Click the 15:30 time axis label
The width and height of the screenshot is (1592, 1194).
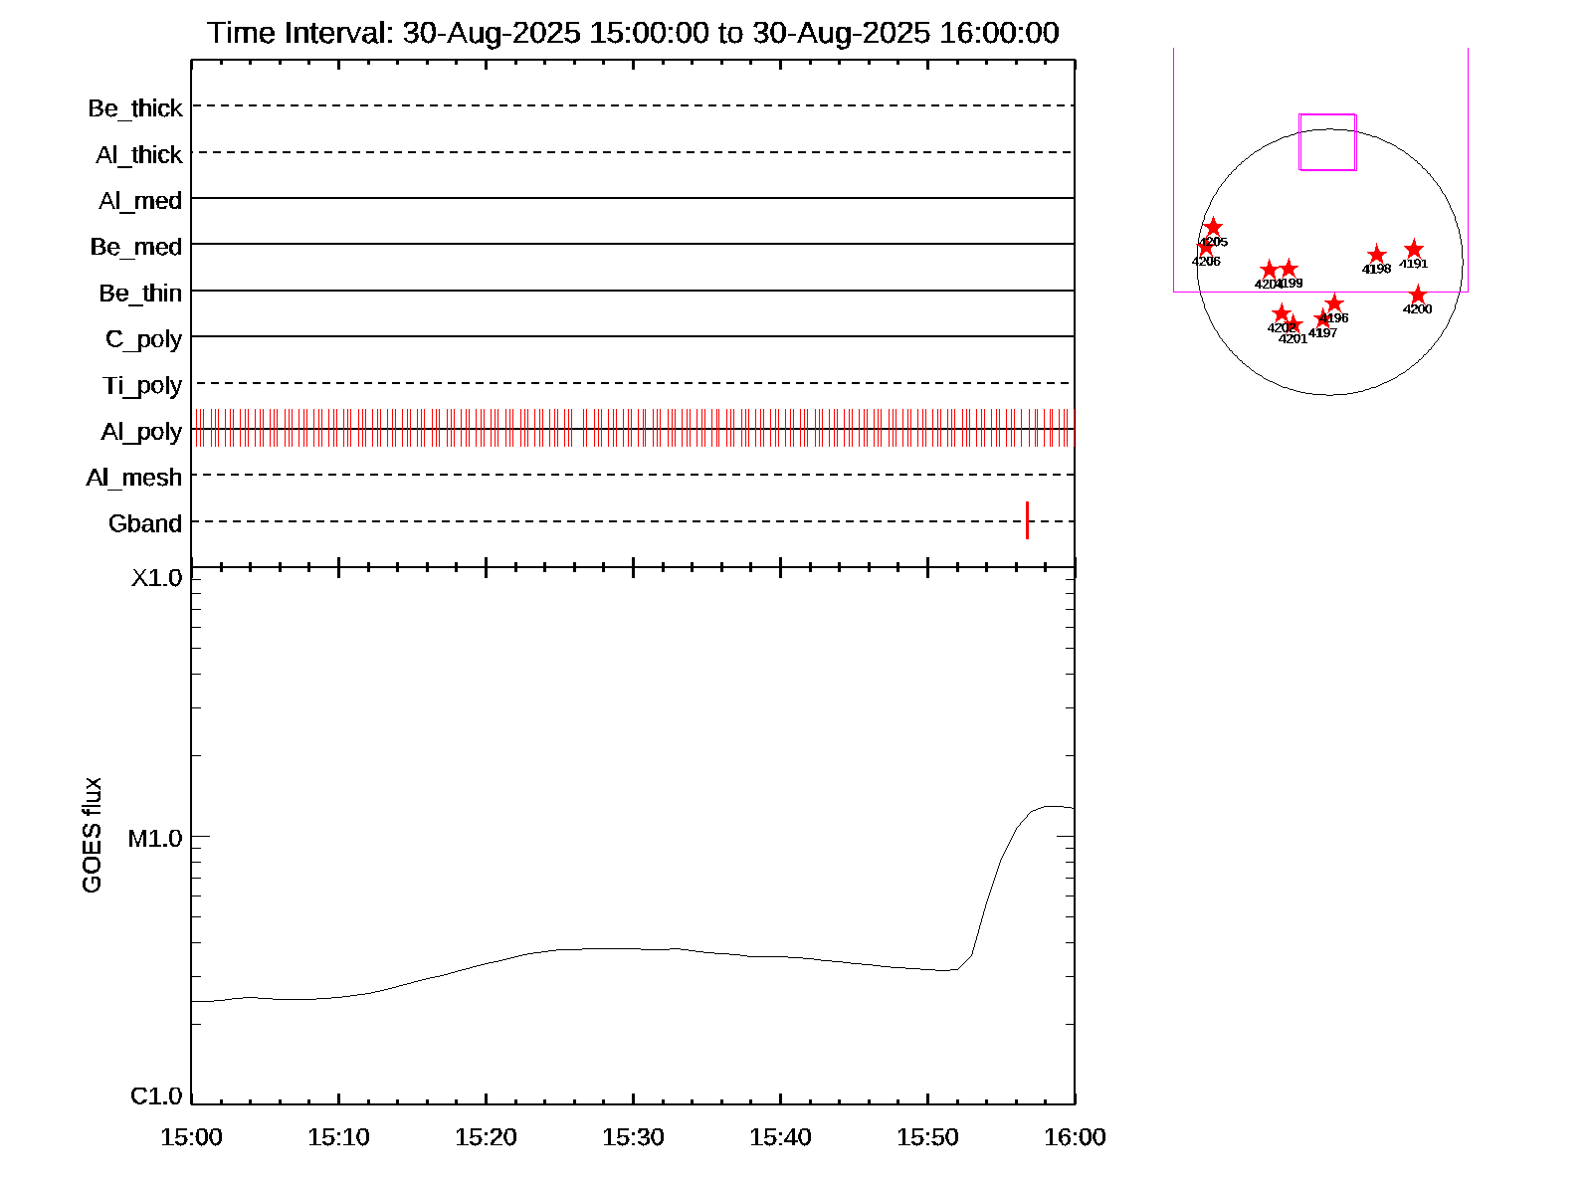(x=633, y=1137)
